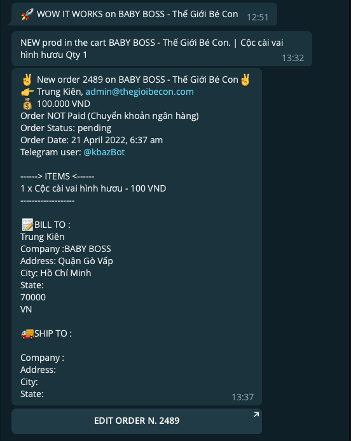This screenshot has width=351, height=441.
Task: Click the "Address: Quận Gò Vấp" billing line
Action: pyautogui.click(x=67, y=261)
